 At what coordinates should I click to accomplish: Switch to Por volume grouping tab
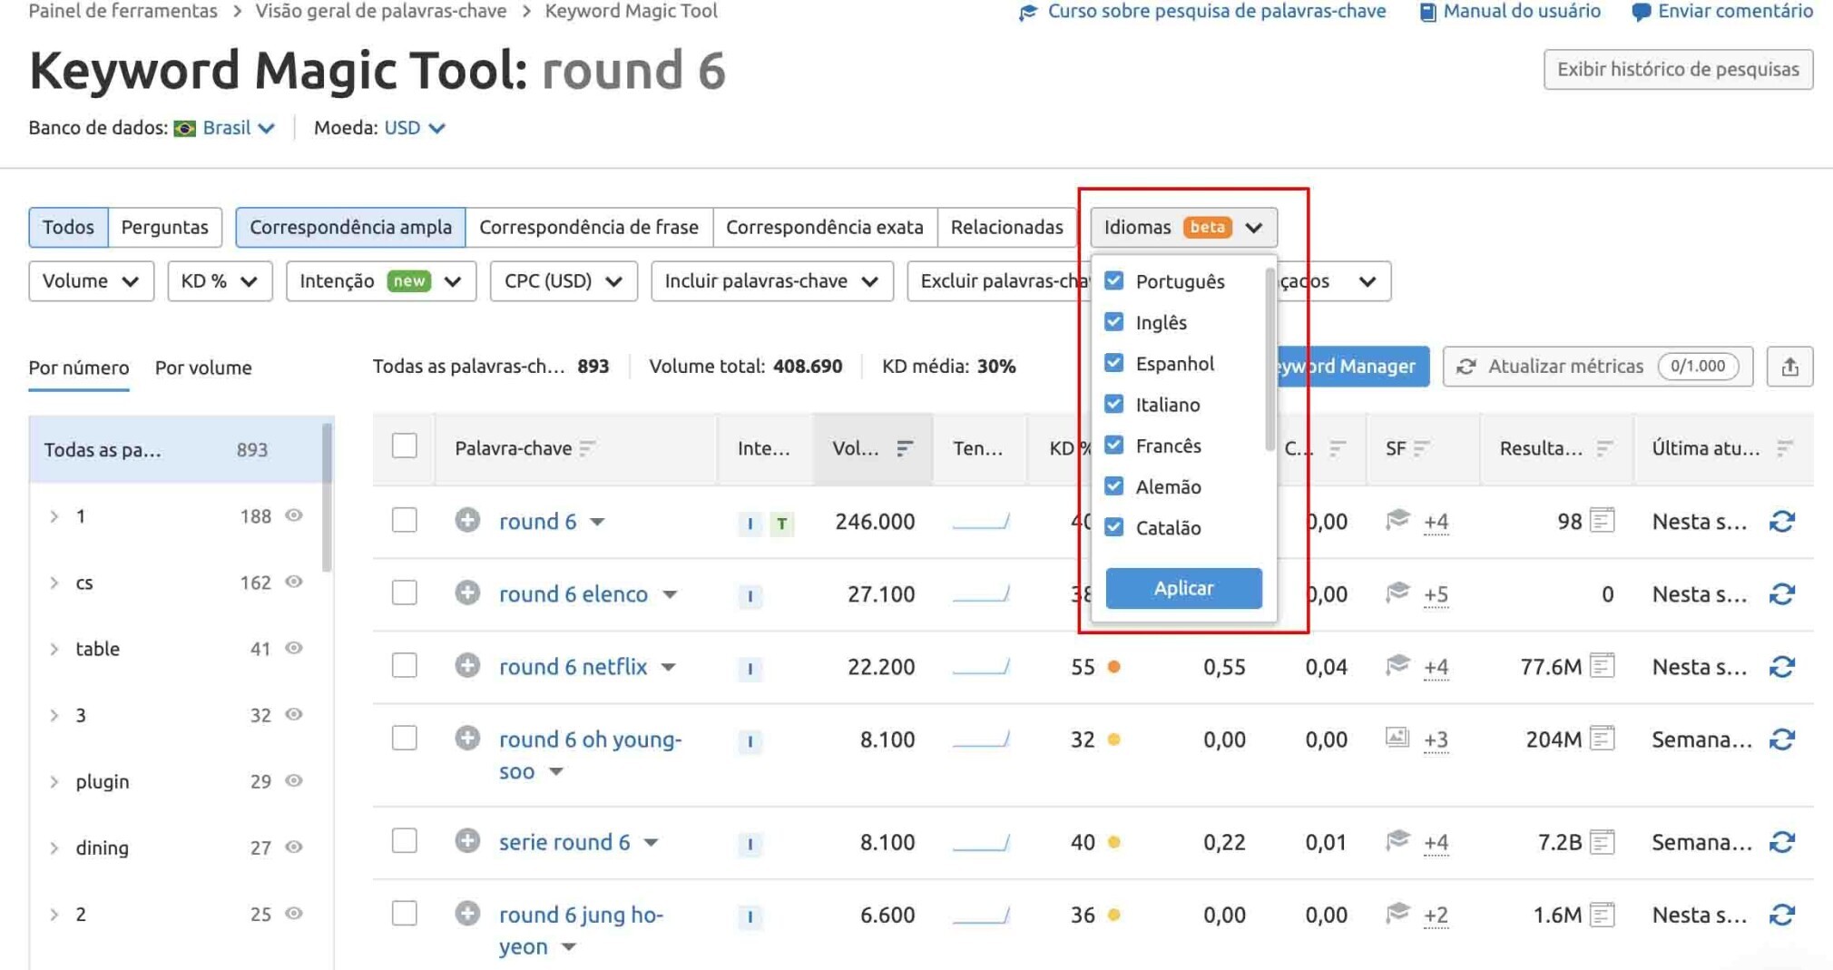[x=203, y=367]
